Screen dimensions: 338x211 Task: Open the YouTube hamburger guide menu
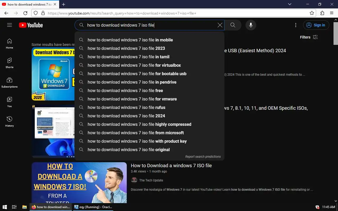point(10,25)
